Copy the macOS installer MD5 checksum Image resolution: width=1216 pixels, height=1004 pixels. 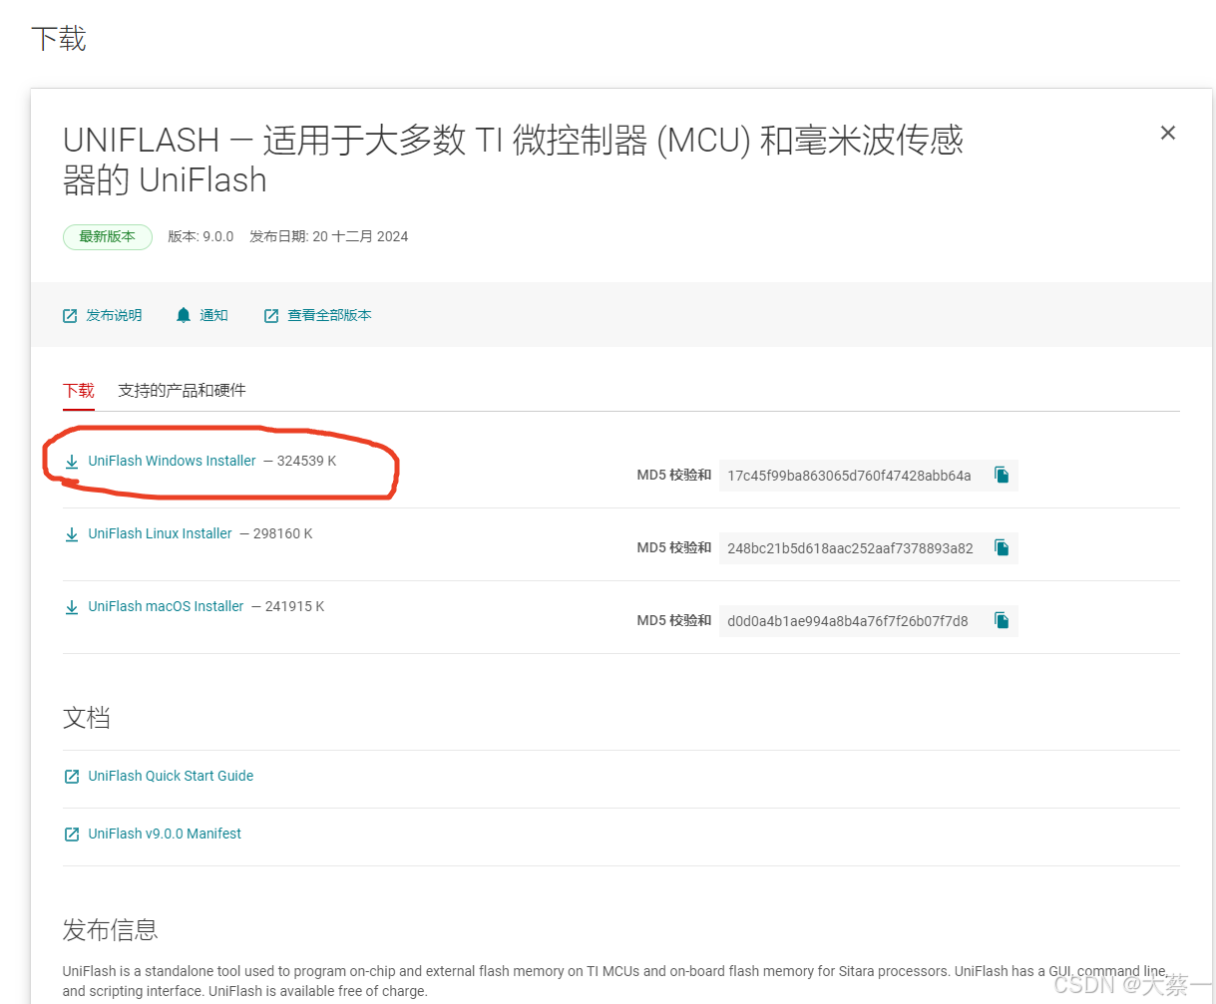point(1001,620)
